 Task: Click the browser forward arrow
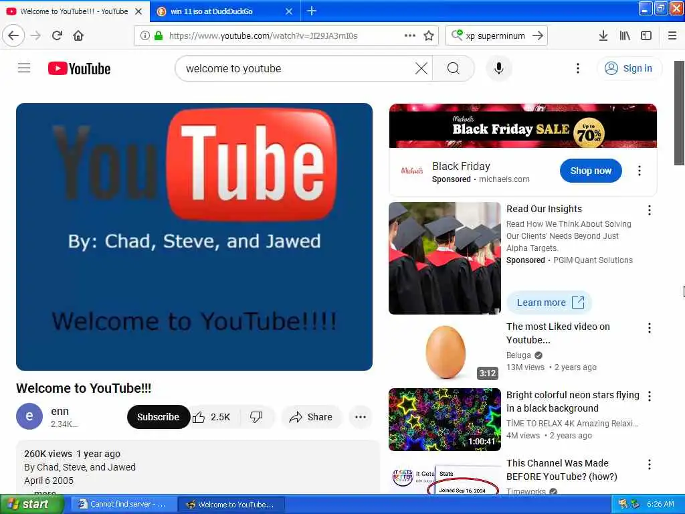[x=36, y=35]
